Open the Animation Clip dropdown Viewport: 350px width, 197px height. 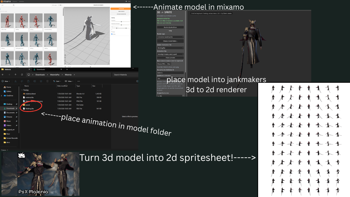(170, 54)
